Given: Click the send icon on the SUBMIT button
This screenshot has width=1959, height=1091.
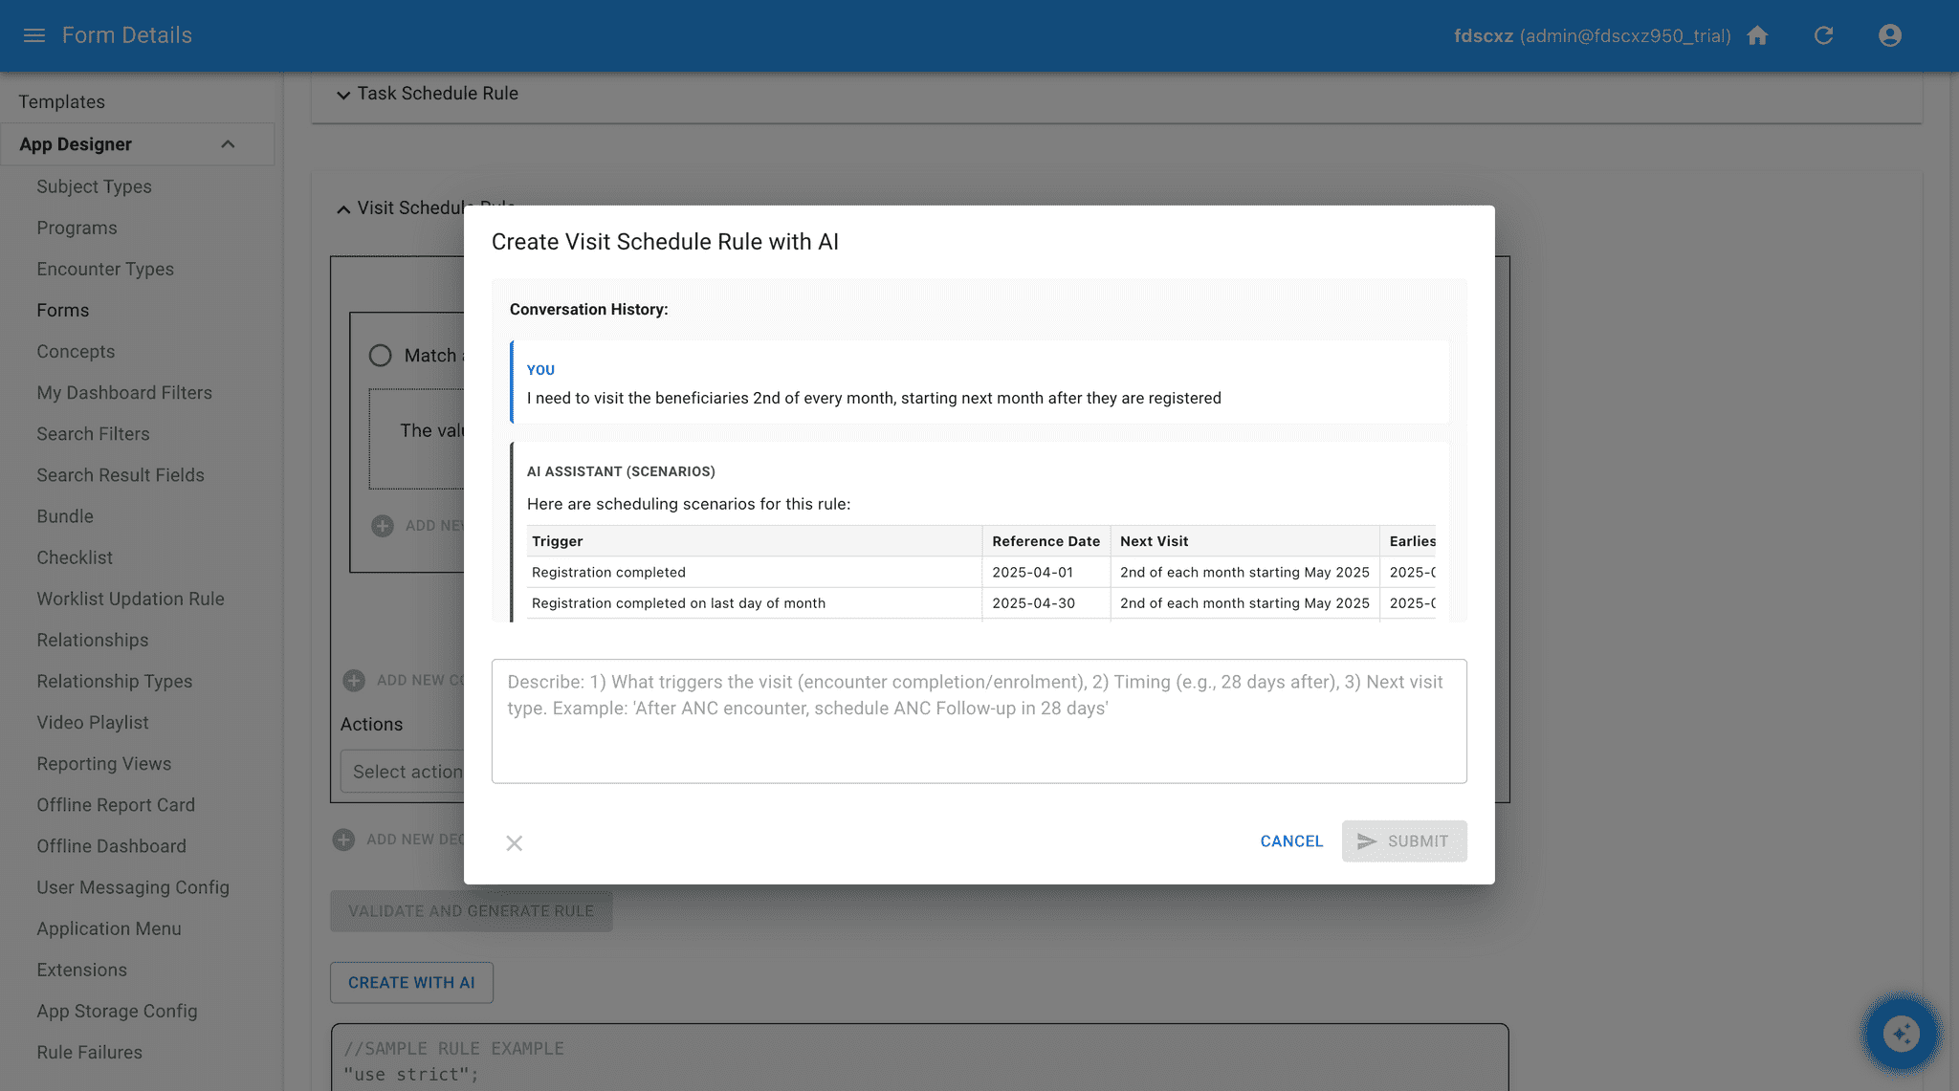Looking at the screenshot, I should (1368, 841).
